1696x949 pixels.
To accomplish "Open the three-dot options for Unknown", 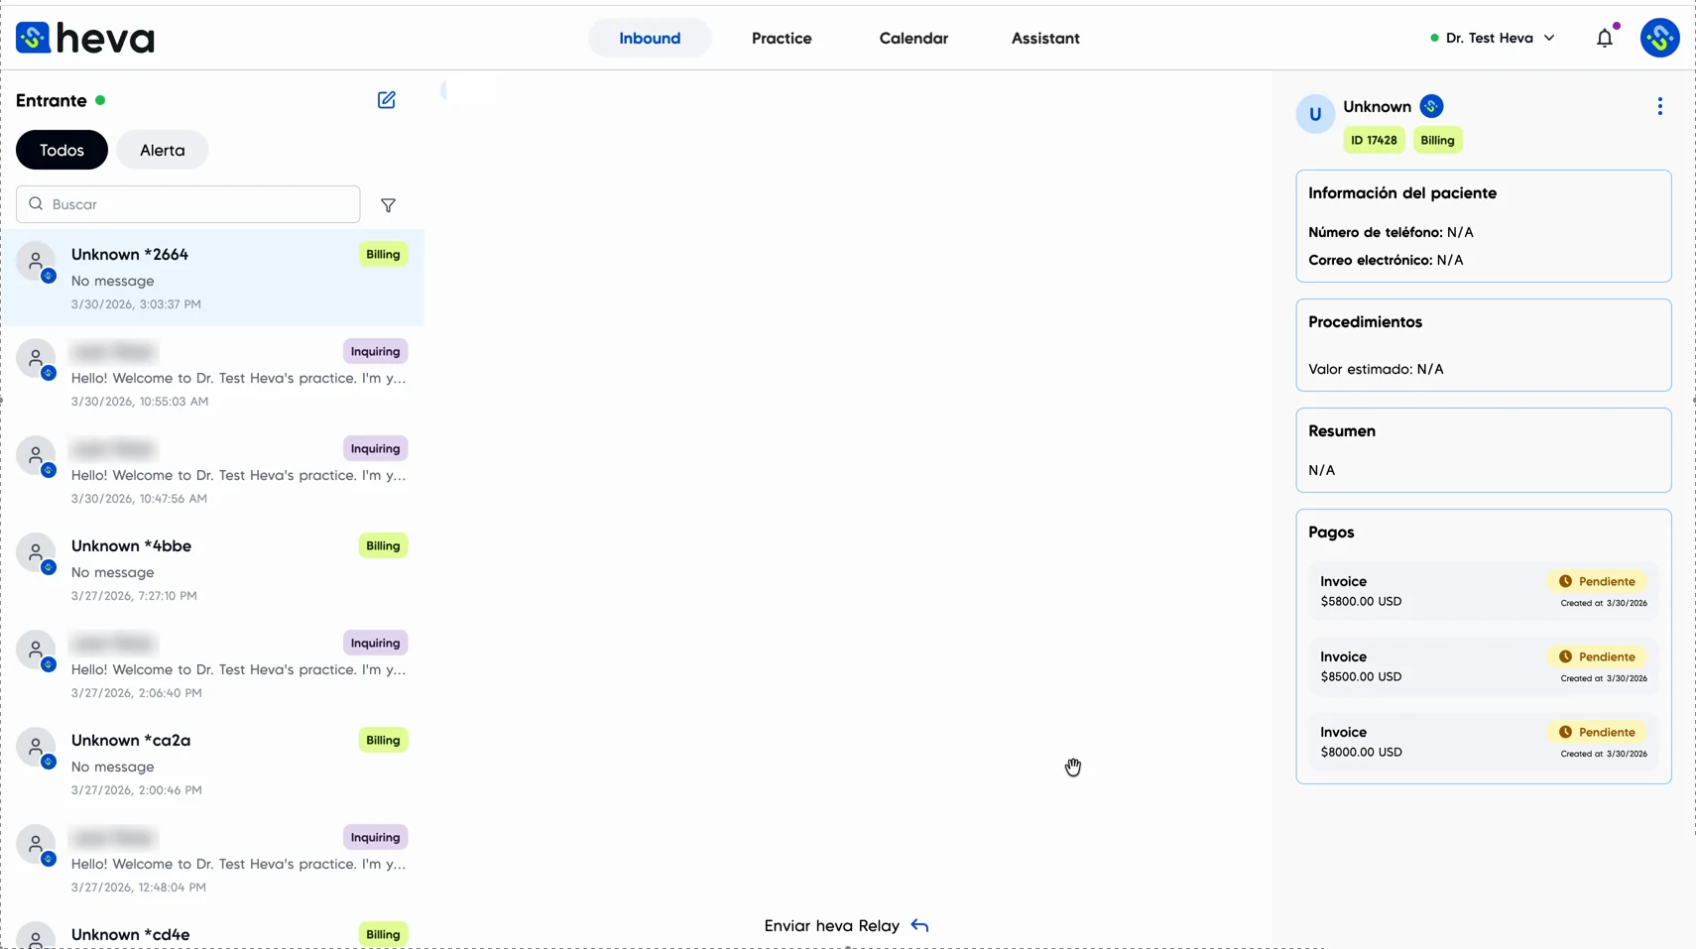I will click(1659, 106).
